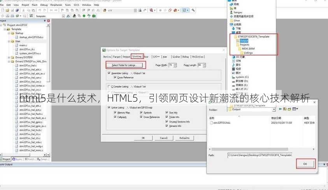Click the Redo toolbar icon
Image resolution: width=328 pixels, height=190 pixels.
coord(45,10)
